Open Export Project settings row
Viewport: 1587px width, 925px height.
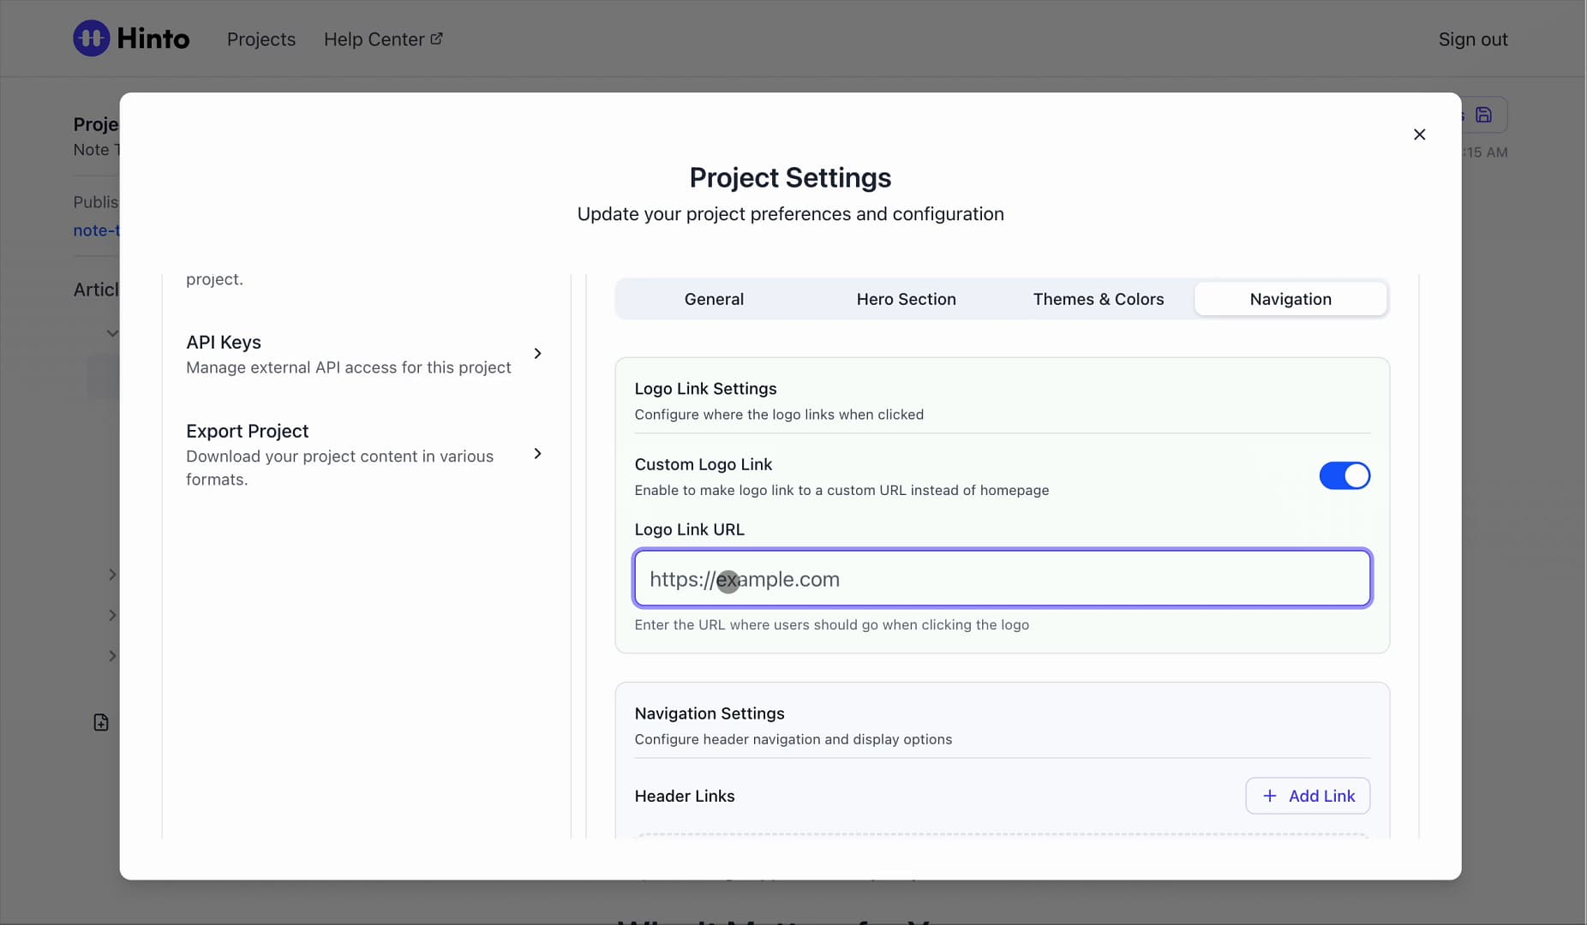[366, 454]
